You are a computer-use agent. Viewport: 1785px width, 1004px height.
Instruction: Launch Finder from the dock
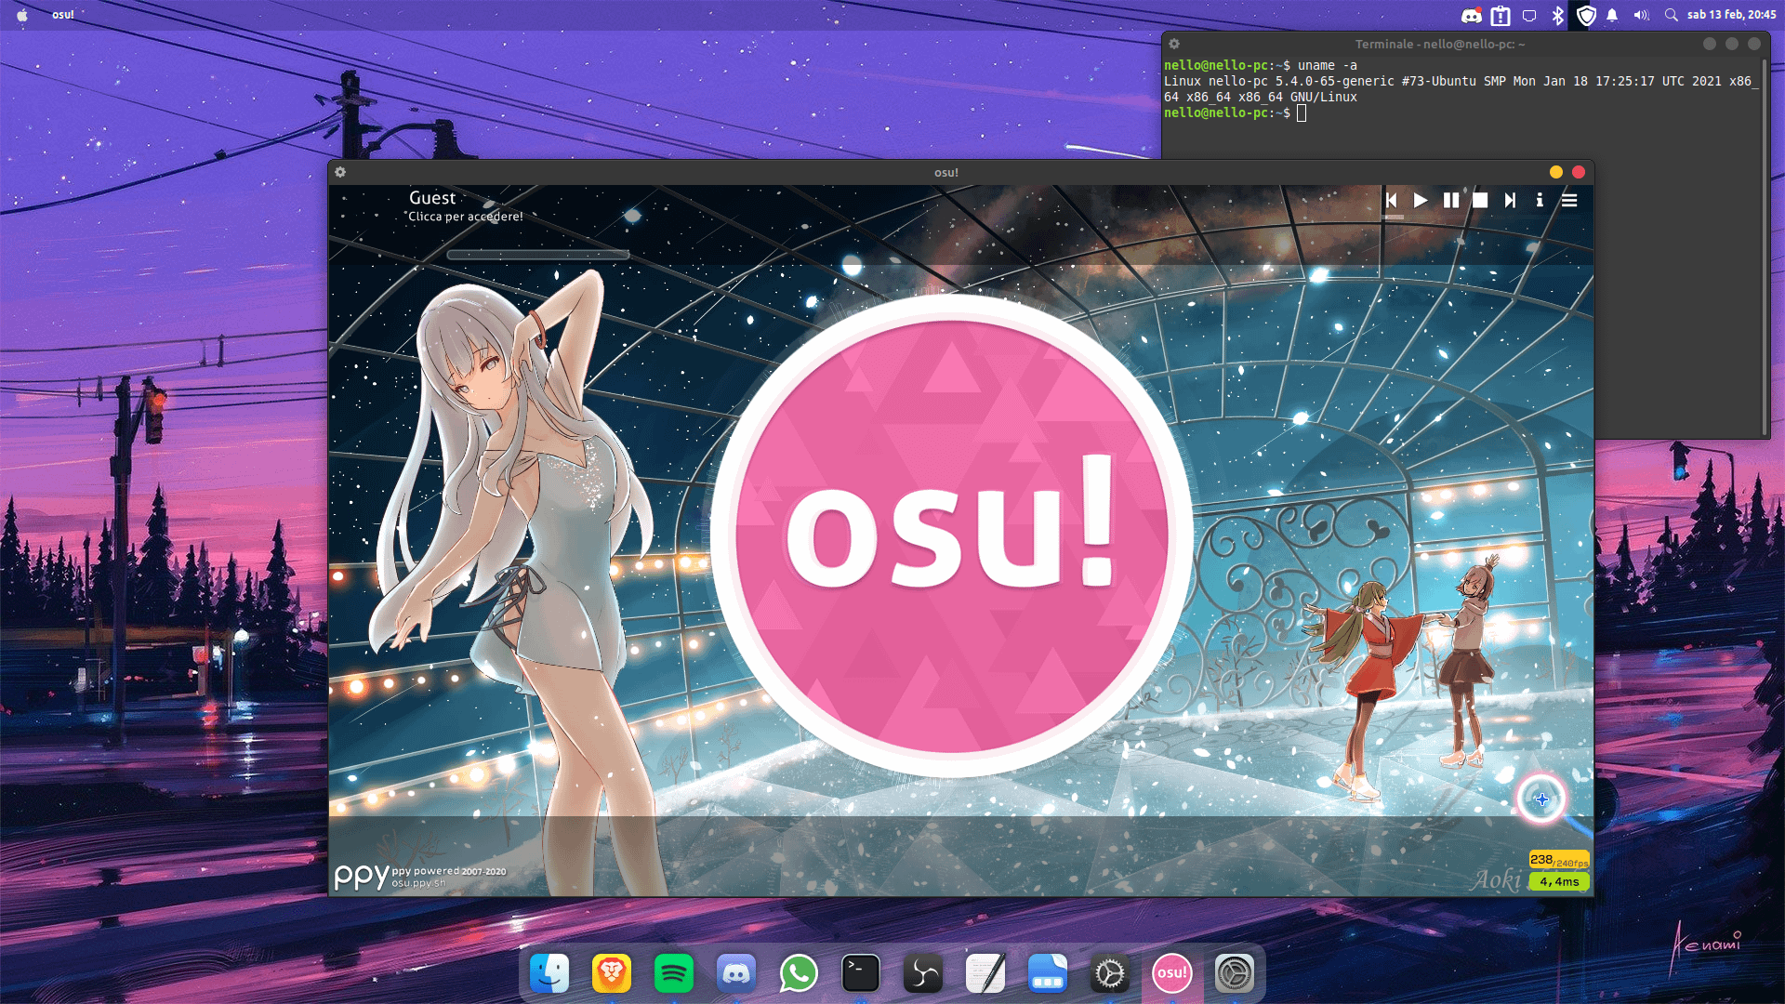pyautogui.click(x=549, y=973)
